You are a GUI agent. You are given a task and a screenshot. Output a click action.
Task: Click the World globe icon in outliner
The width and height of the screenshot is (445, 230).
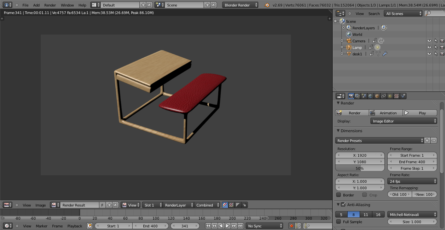click(x=349, y=34)
